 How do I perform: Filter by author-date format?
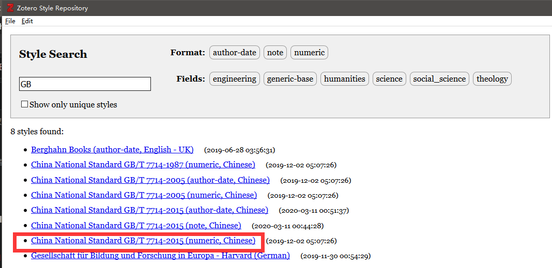point(235,53)
